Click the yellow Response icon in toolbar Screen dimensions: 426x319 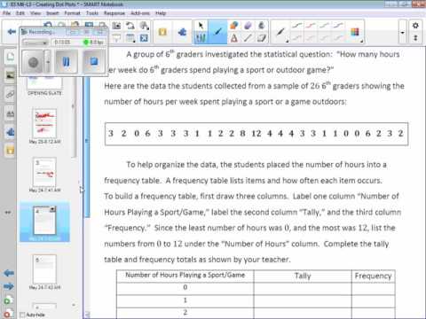point(162,32)
